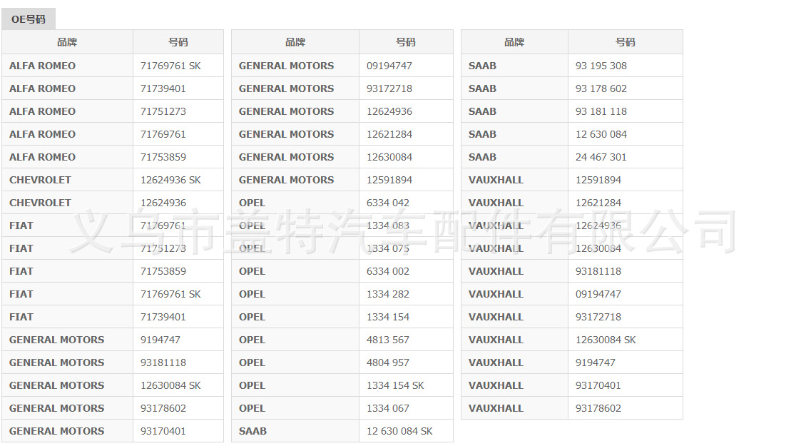
Task: Select ALFA ROMEO number 71739401
Action: pos(163,88)
